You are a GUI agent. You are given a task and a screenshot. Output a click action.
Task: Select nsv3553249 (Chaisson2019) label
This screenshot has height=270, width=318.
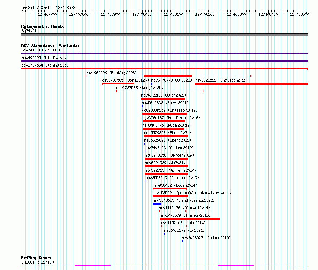[x=172, y=178]
